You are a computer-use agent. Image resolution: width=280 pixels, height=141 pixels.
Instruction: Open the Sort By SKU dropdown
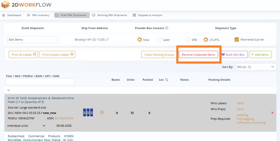(256, 67)
